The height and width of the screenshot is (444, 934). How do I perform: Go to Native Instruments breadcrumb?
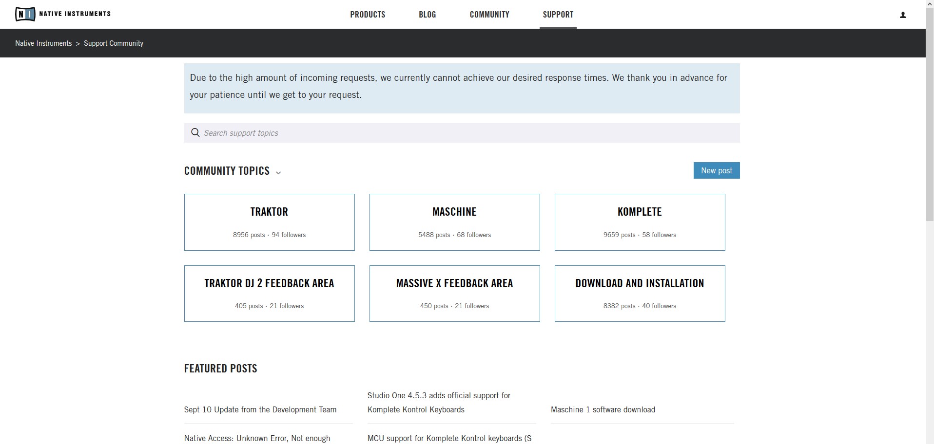coord(43,43)
